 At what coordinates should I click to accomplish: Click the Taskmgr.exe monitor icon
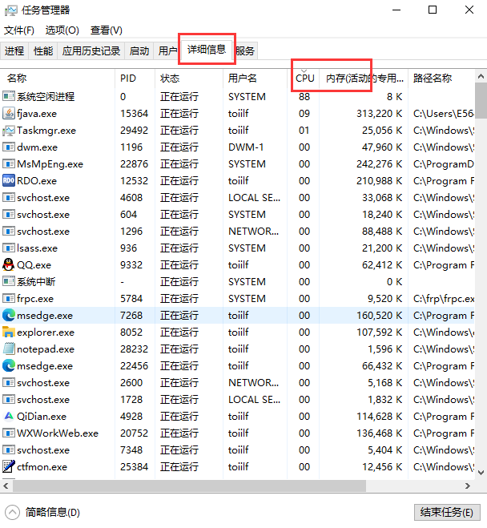tap(9, 131)
